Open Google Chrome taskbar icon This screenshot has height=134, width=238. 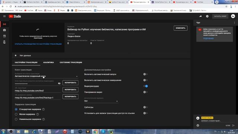coord(95,131)
